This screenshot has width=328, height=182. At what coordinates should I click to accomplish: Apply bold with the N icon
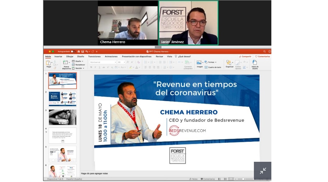[x=91, y=67]
